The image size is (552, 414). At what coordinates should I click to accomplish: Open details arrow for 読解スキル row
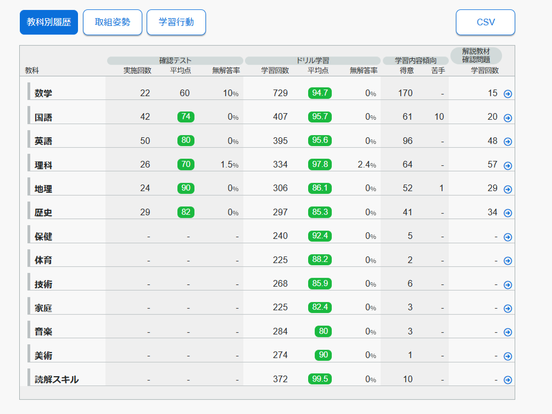point(508,380)
